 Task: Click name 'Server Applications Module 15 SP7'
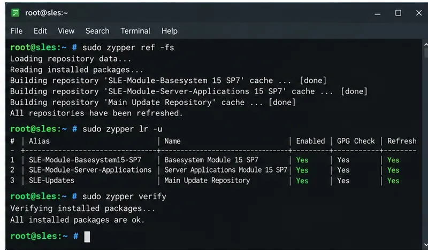(226, 170)
